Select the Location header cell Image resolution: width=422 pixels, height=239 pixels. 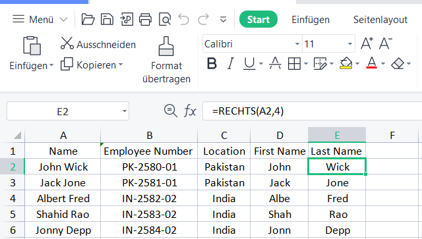click(x=224, y=151)
